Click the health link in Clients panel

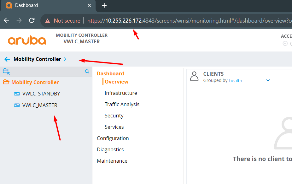click(x=236, y=80)
